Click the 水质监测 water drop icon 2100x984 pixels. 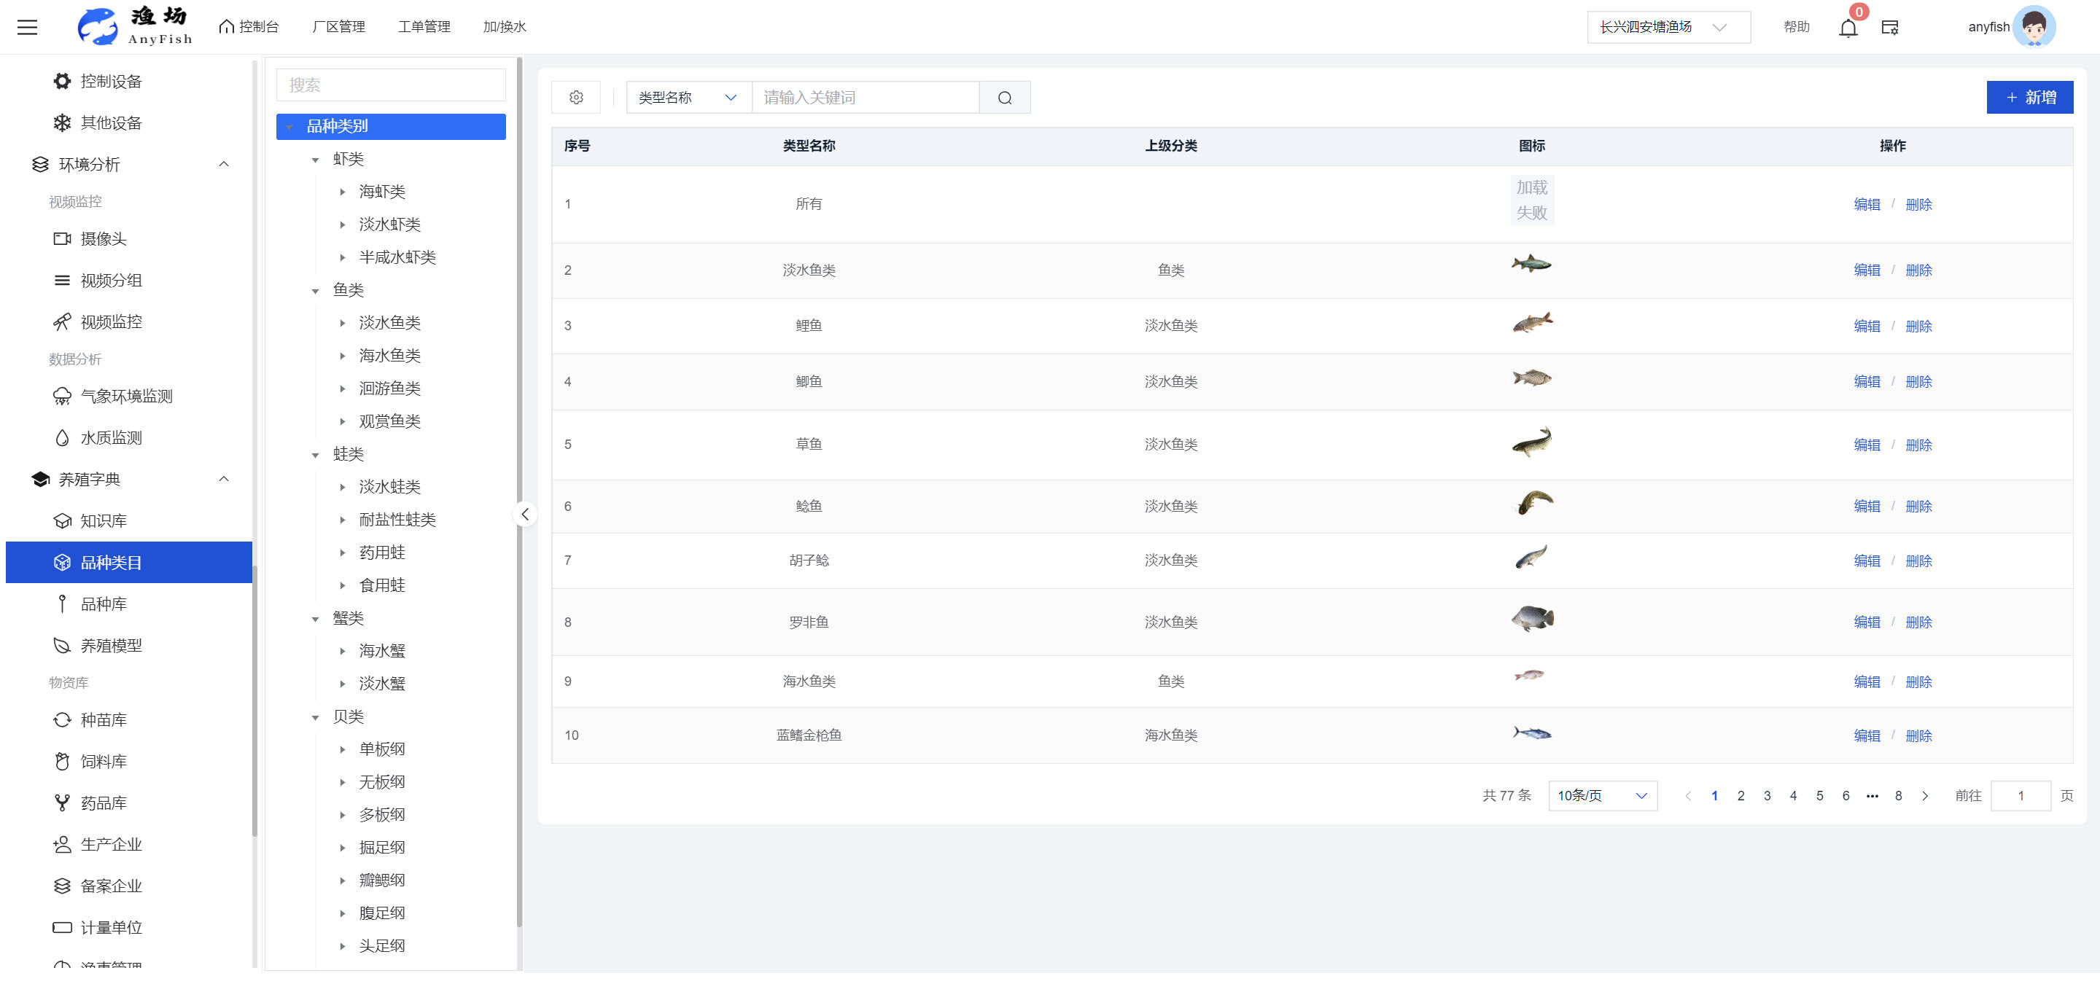pos(62,437)
